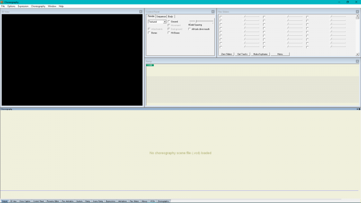Click the Flex Sliders scrollbar up arrow

pyautogui.click(x=357, y=16)
